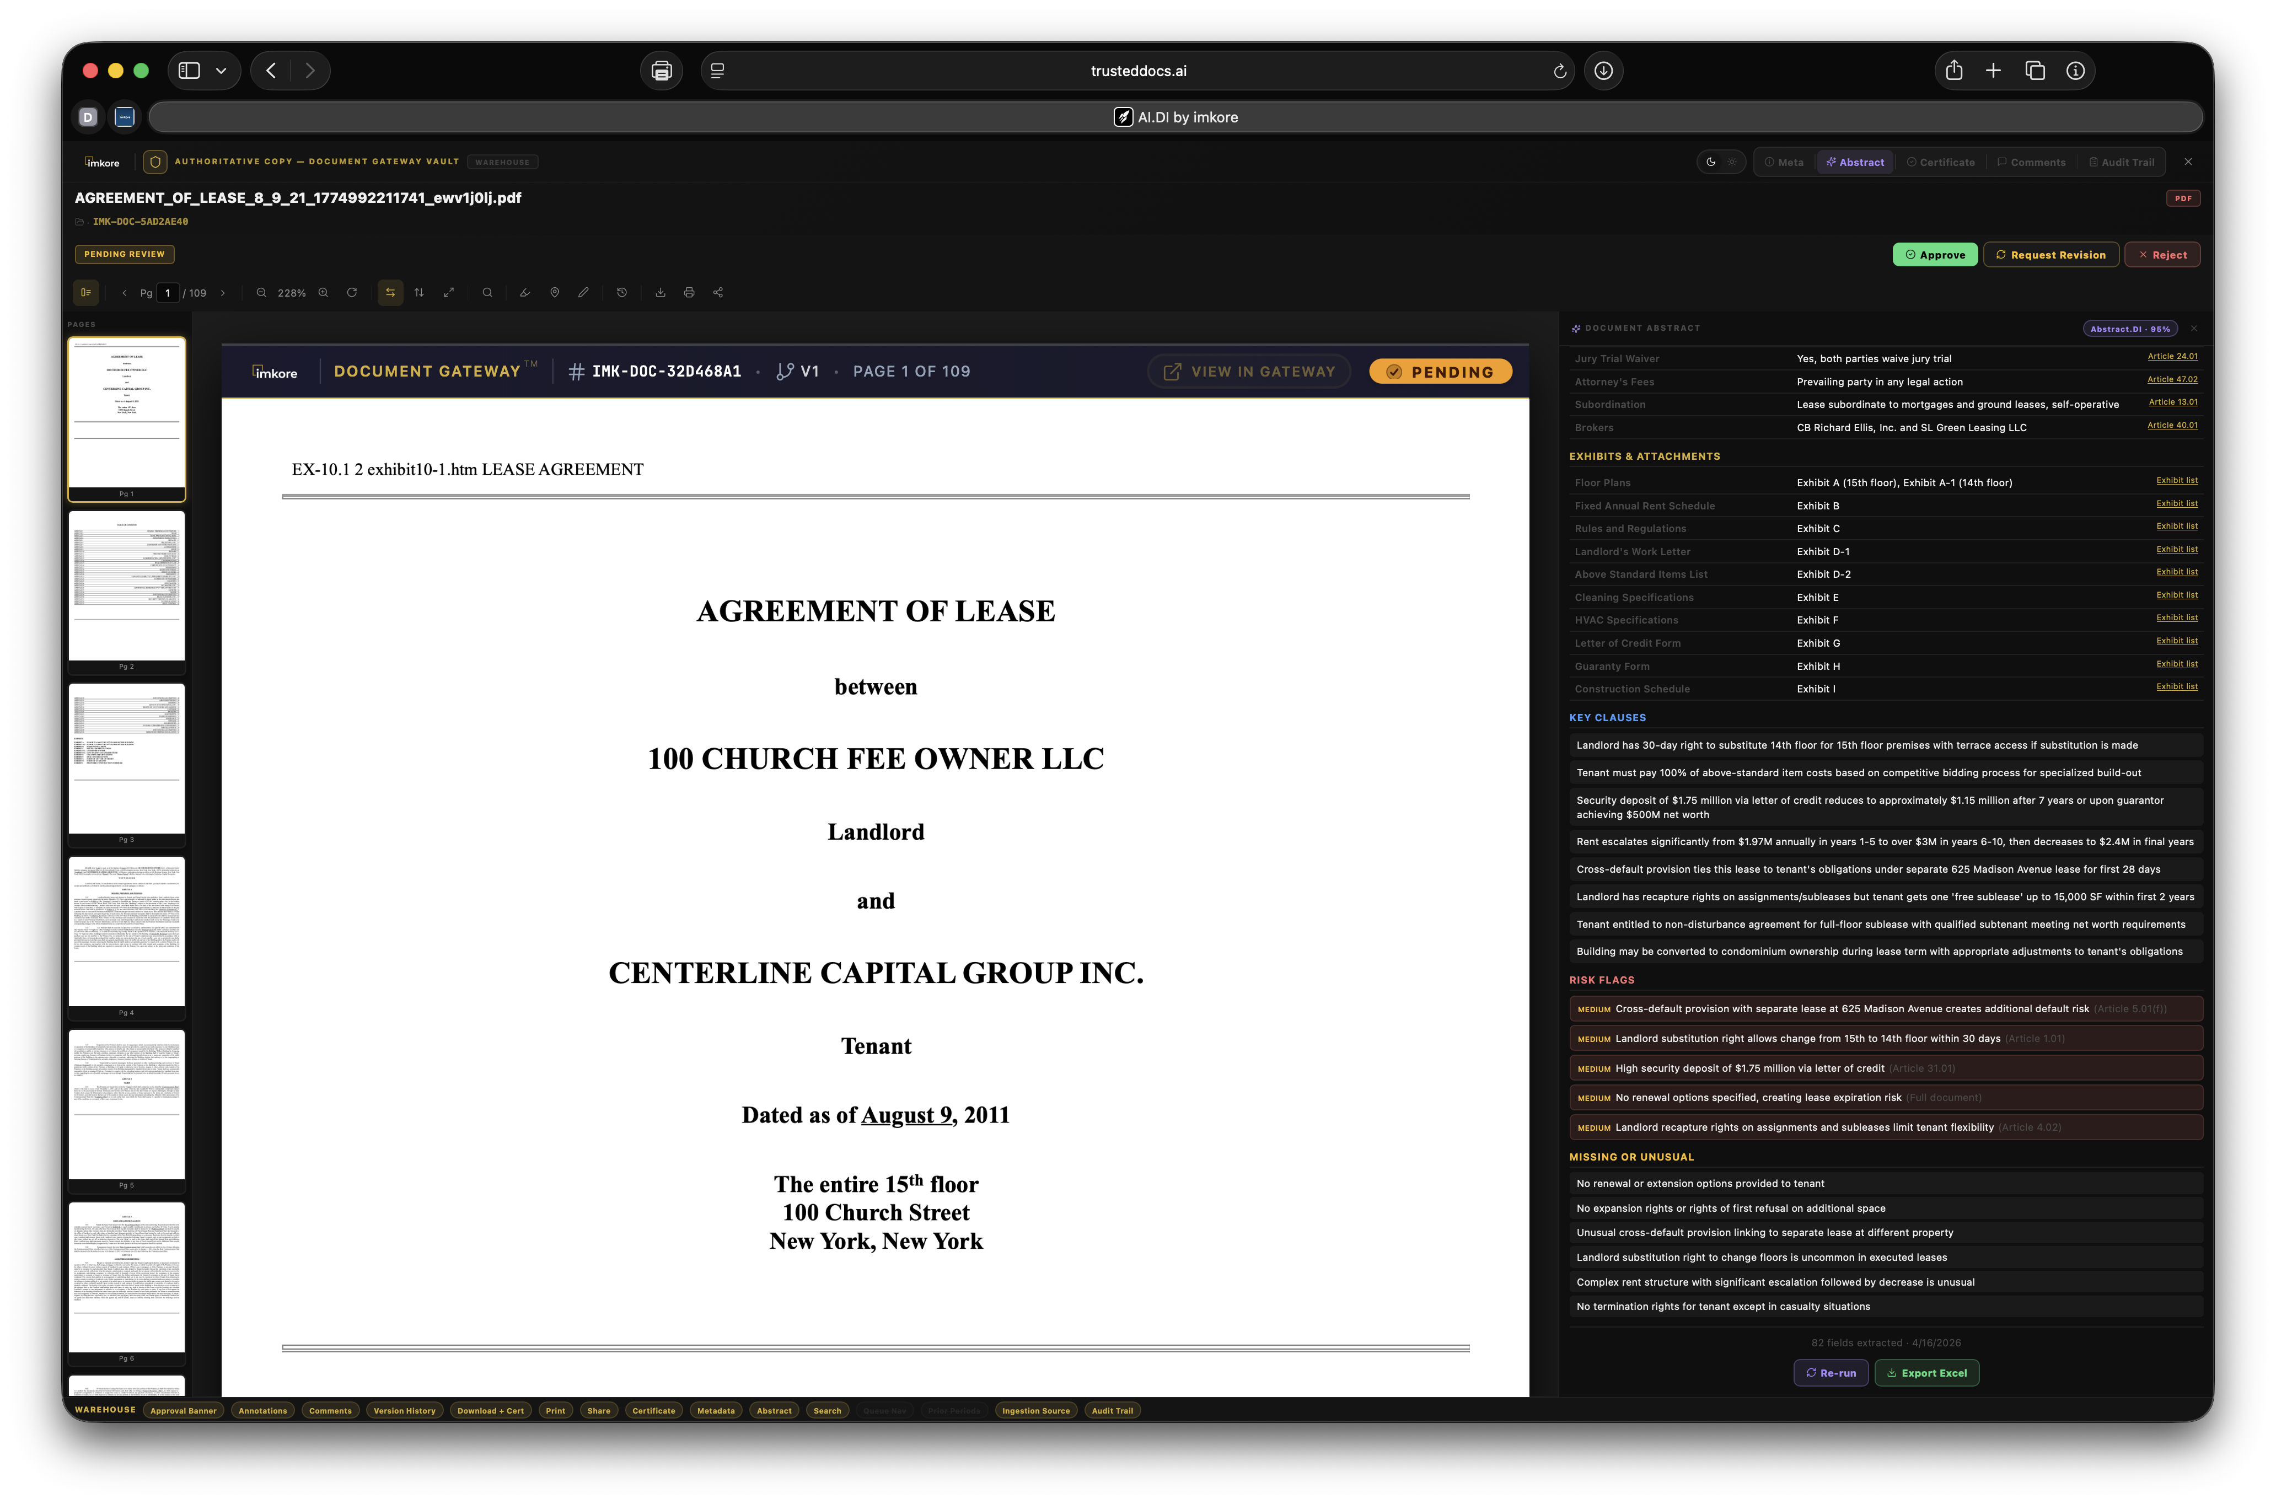The image size is (2276, 1504).
Task: Open the Audit Trail tab
Action: [x=2122, y=162]
